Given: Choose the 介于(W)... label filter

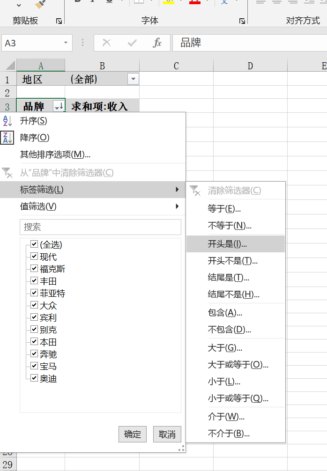Looking at the screenshot, I should tap(235, 417).
